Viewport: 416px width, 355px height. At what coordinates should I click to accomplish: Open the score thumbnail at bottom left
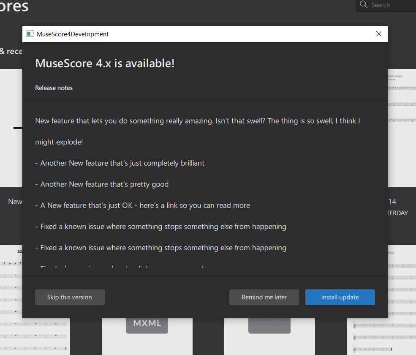(35, 300)
